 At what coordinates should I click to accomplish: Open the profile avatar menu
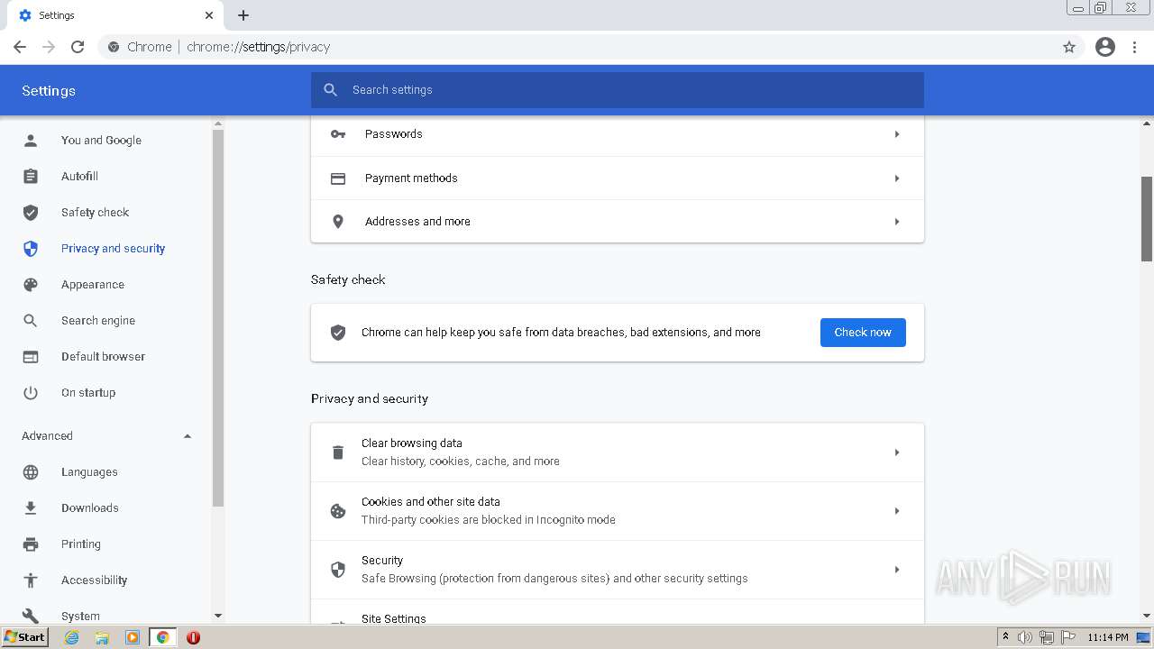click(1105, 47)
